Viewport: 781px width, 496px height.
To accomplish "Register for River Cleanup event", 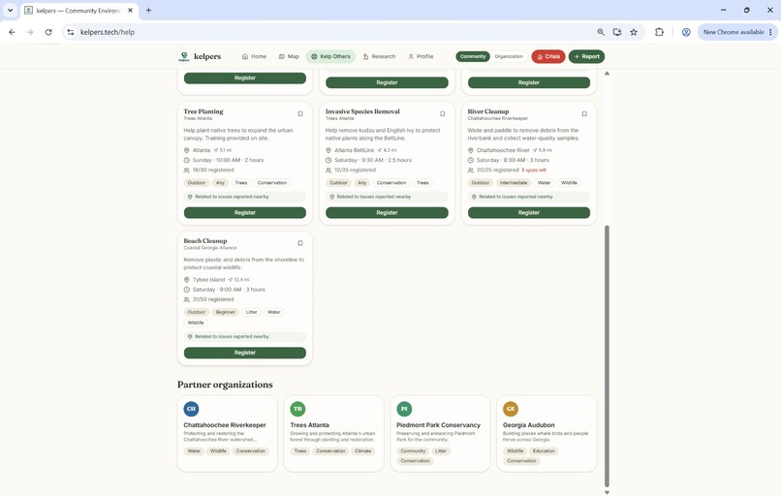I will (x=529, y=213).
